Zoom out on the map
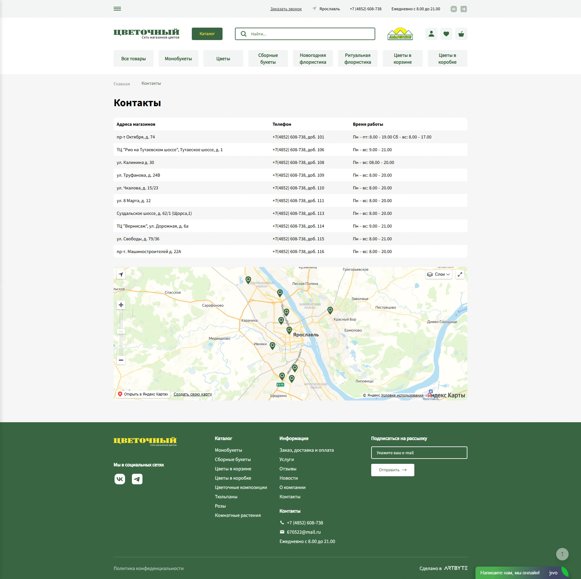 tap(121, 360)
